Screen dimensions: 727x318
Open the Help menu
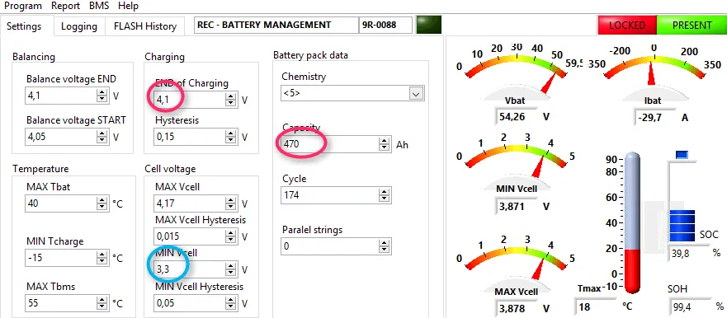click(128, 6)
